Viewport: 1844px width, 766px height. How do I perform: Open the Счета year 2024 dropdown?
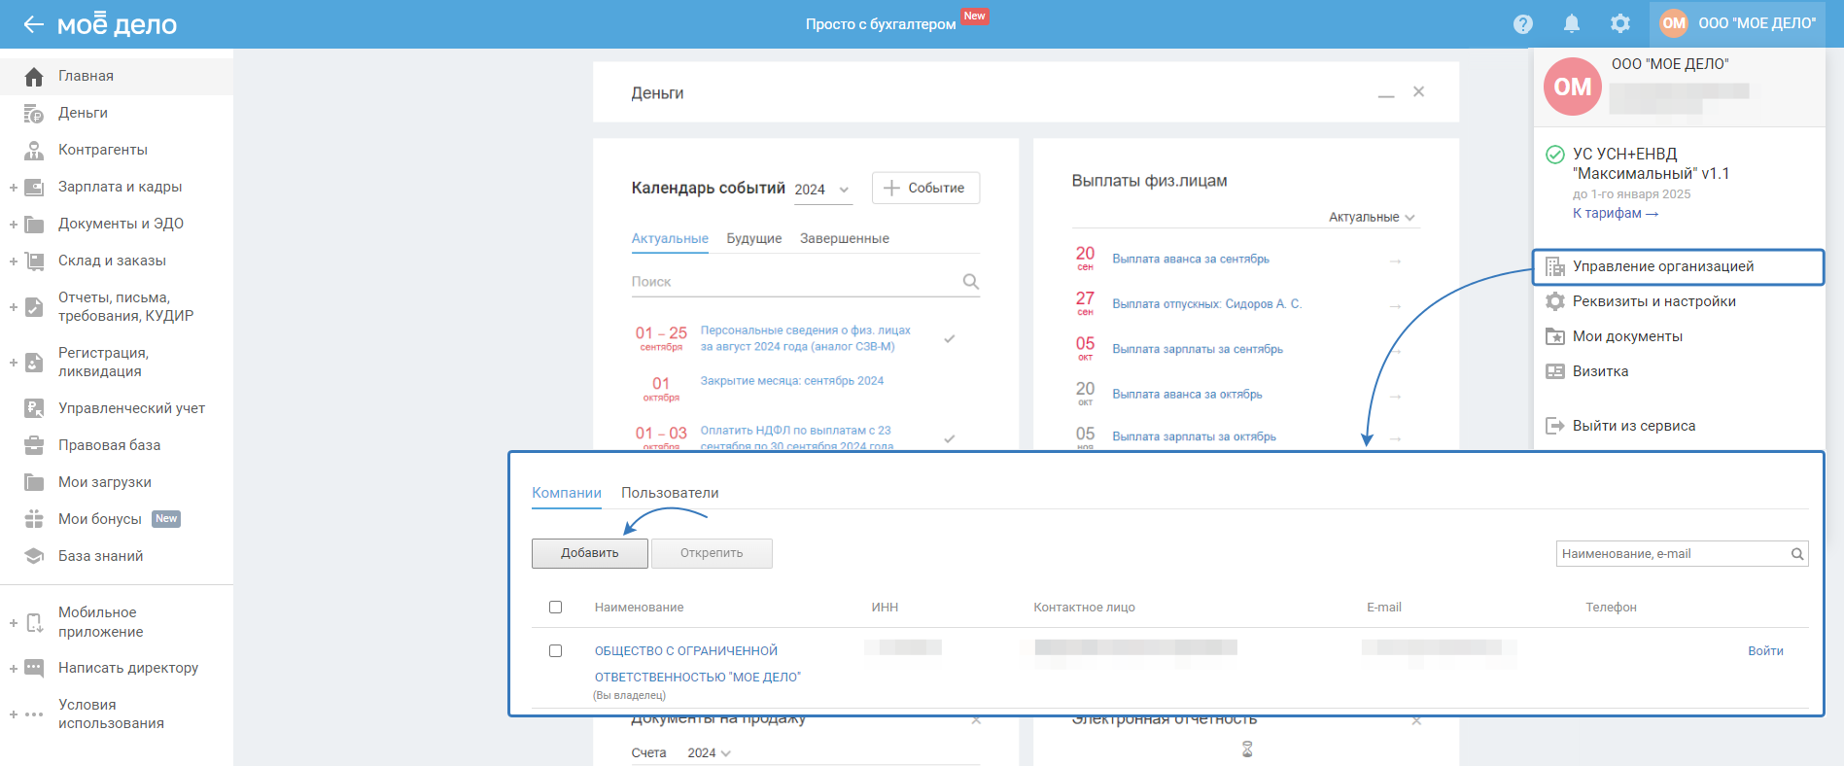(709, 753)
